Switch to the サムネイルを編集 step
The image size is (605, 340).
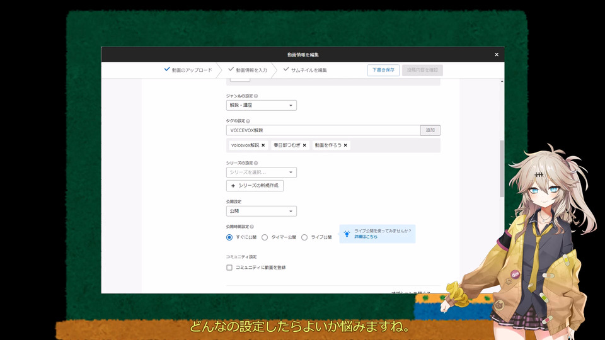coord(305,70)
